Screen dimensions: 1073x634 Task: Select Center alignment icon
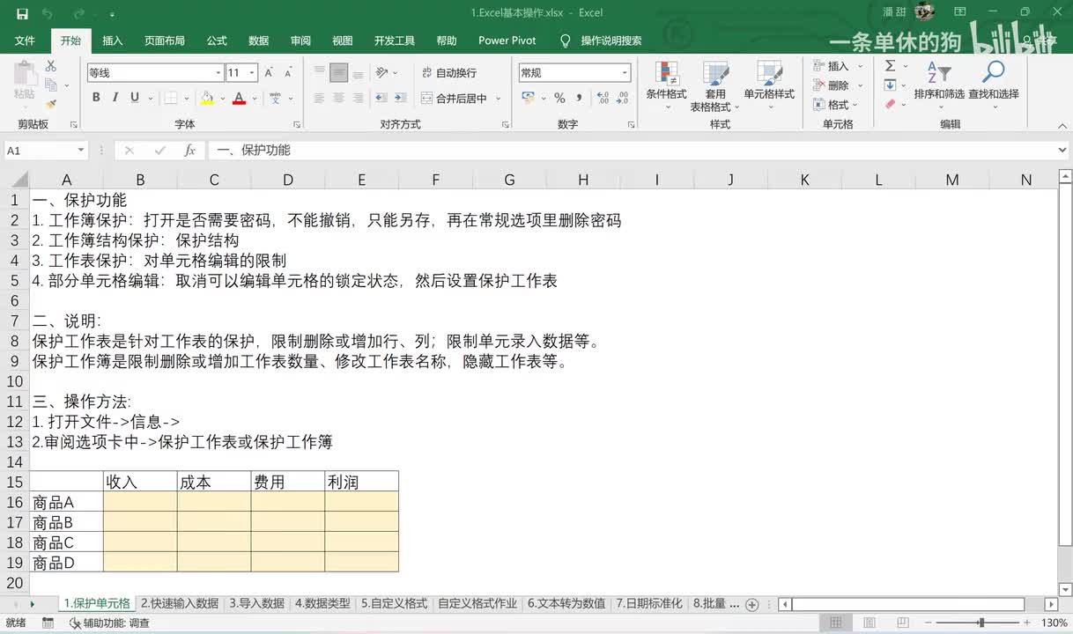(339, 98)
